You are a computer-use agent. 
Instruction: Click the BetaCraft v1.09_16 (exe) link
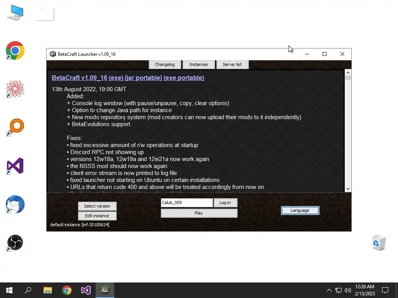[87, 78]
